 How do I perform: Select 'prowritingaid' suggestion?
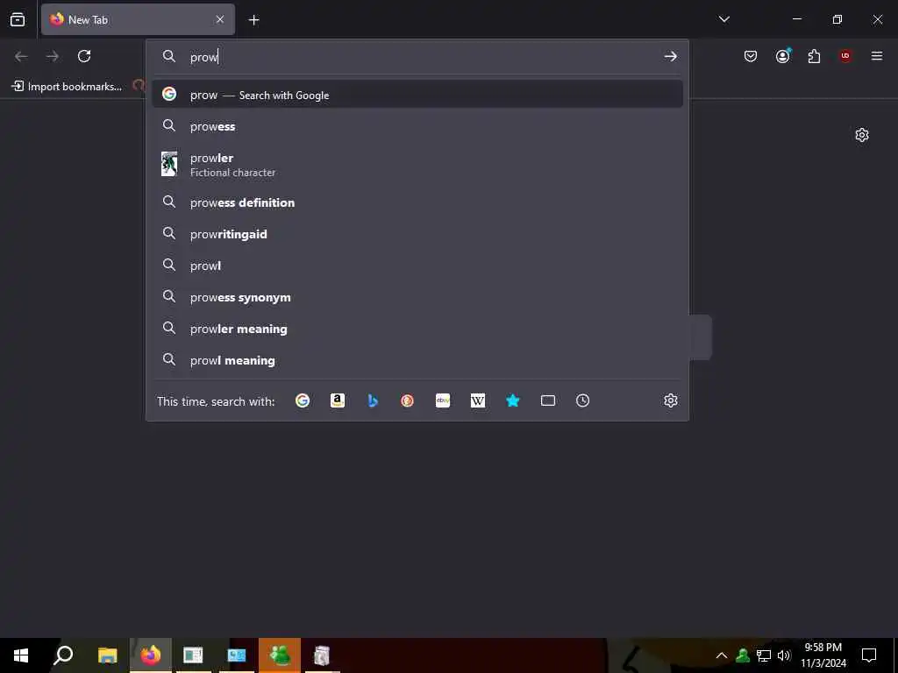(417, 233)
